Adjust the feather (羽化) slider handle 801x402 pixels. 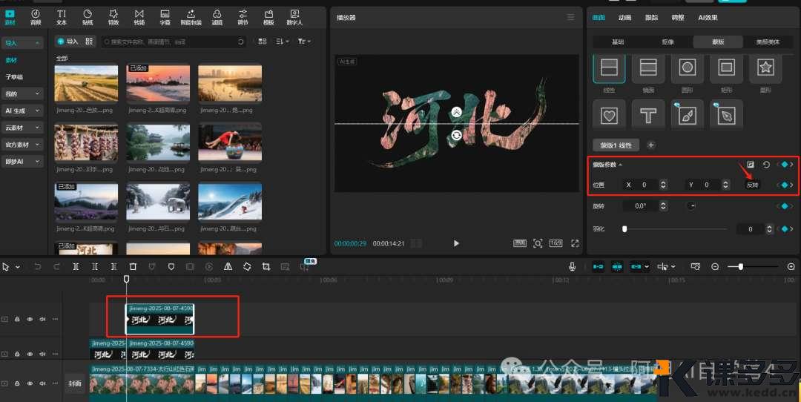coord(624,229)
